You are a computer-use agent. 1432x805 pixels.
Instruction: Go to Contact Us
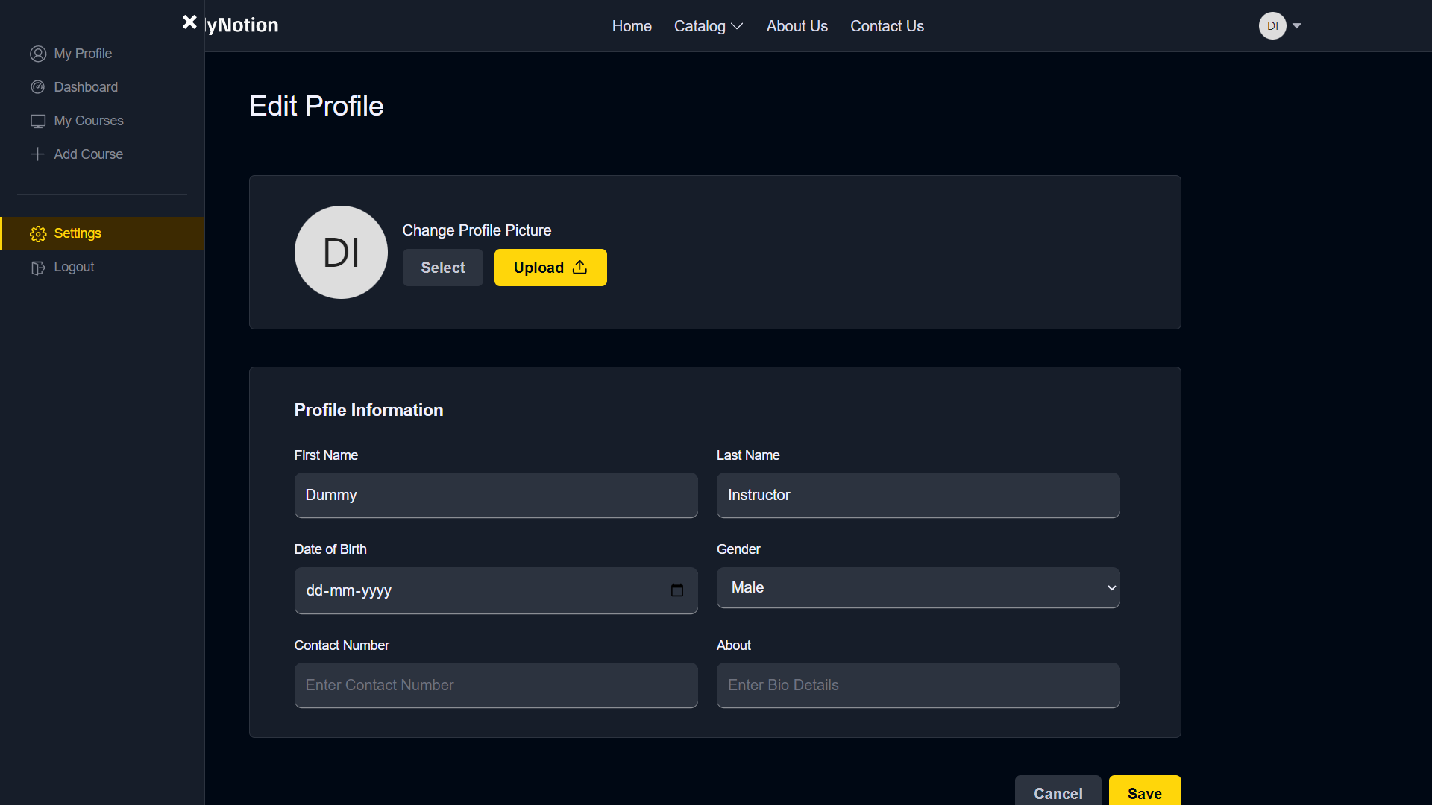[x=887, y=25]
